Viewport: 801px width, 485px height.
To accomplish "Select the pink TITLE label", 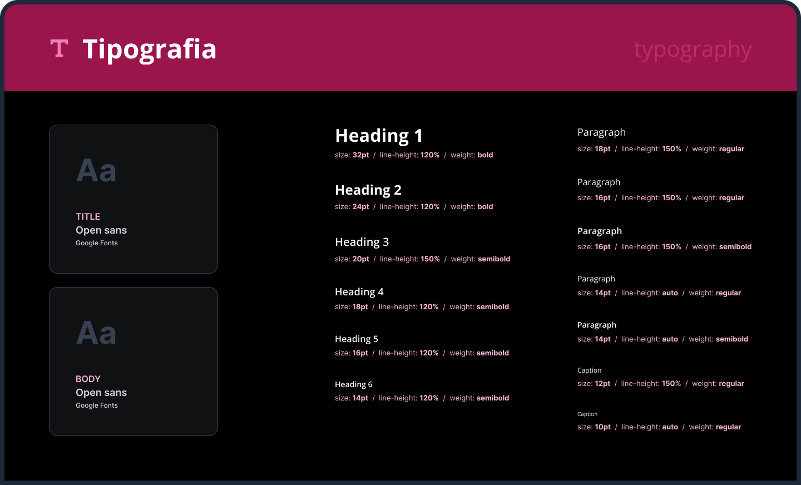I will pos(88,216).
